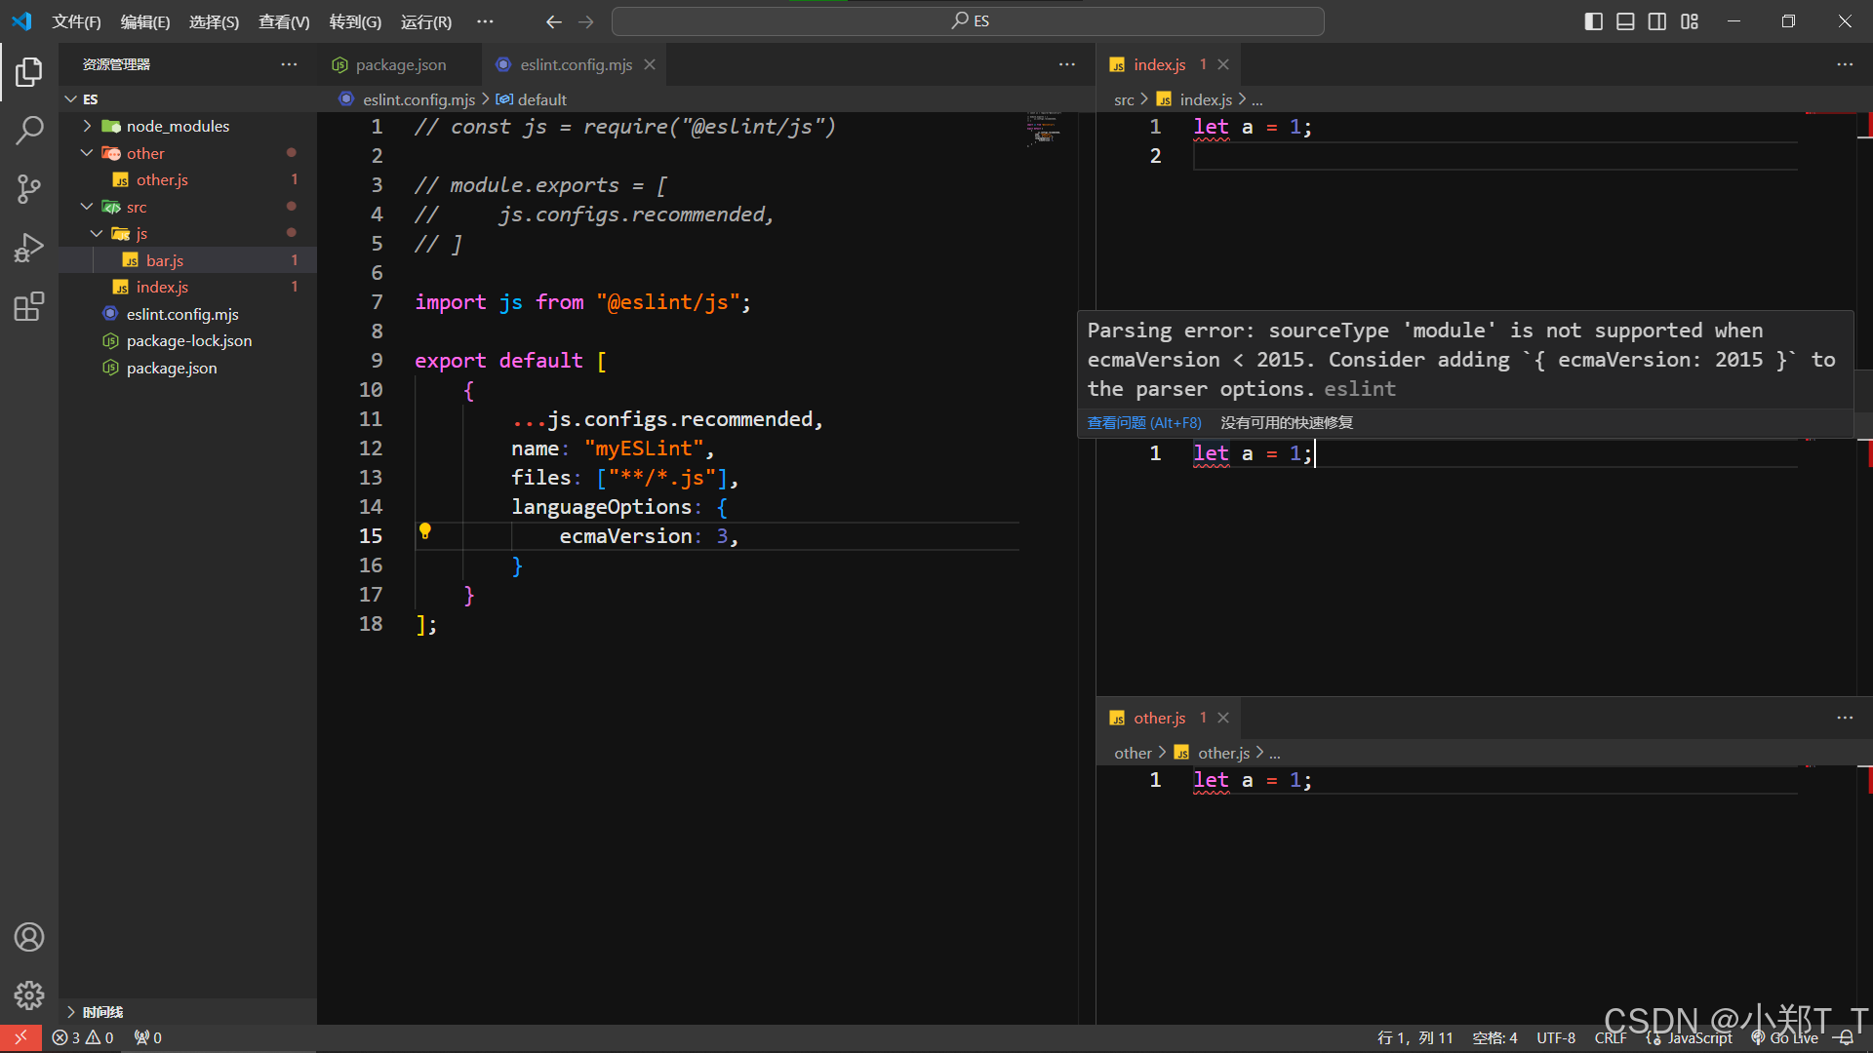
Task: Click the 查看问题 (Alt+F8) link
Action: tap(1144, 422)
